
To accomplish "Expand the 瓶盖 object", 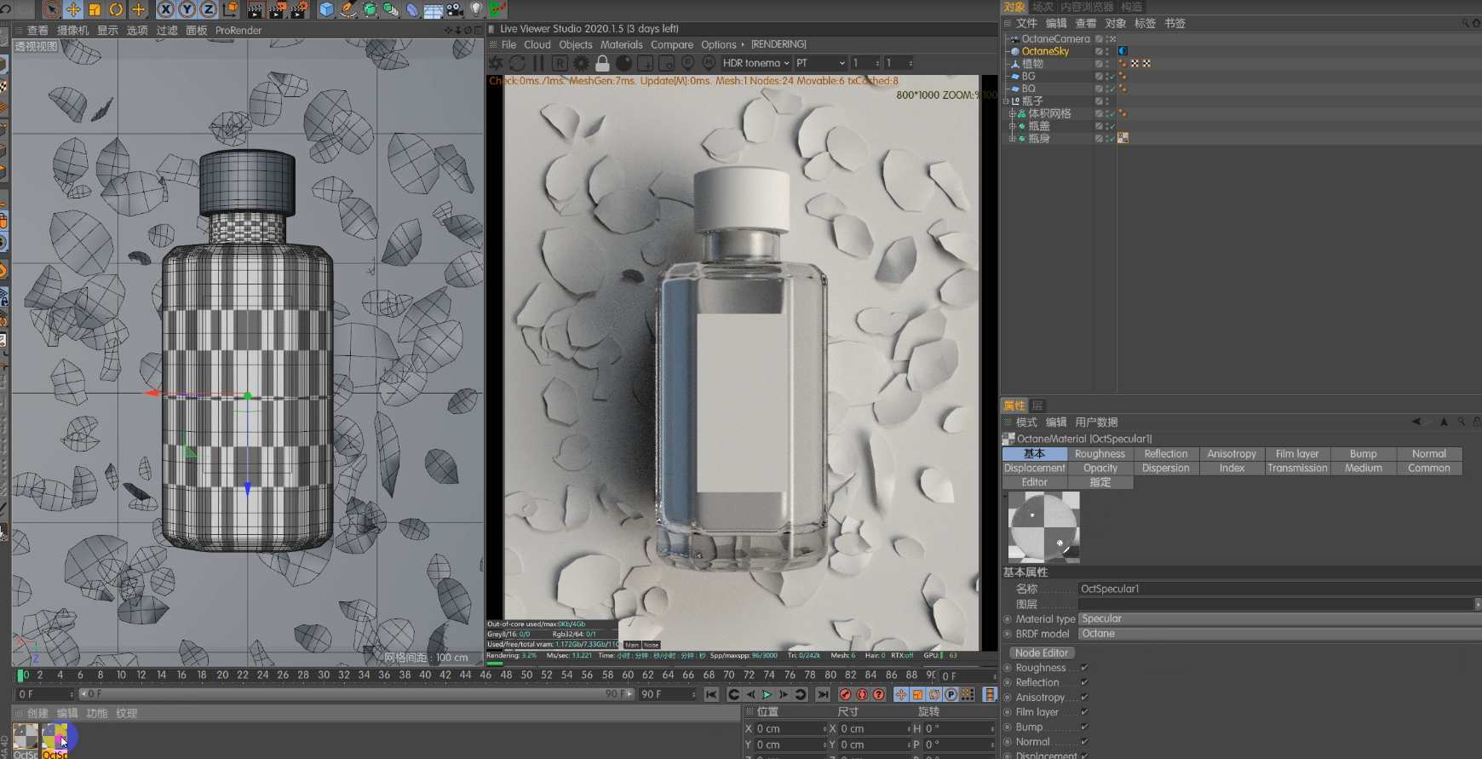I will coord(1012,126).
